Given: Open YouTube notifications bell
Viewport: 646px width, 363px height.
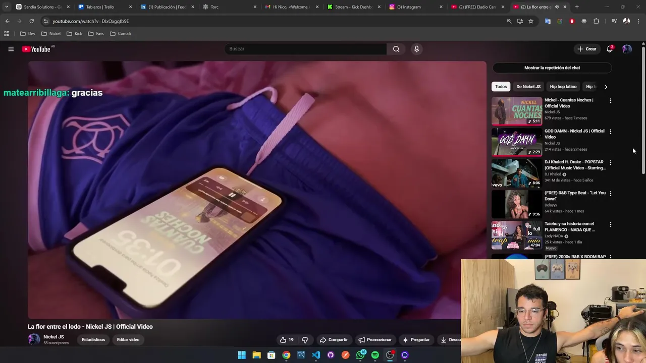Looking at the screenshot, I should click(x=610, y=49).
